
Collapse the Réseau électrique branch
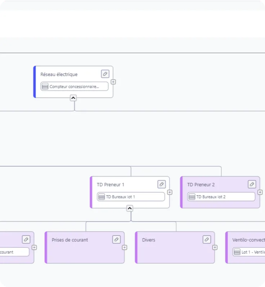pos(73,98)
